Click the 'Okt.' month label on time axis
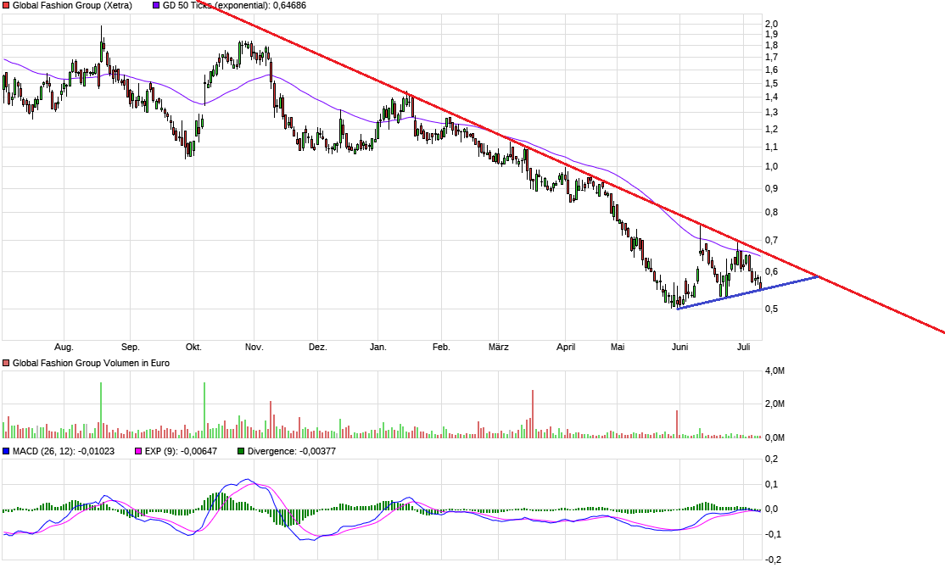945x568 pixels. (x=193, y=347)
